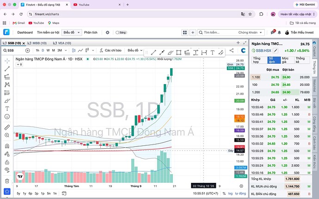
Task: Open the Dashboard menu item
Action: pos(25,32)
